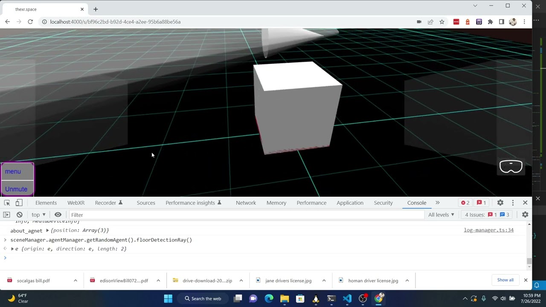The image size is (546, 307).
Task: Open the Application tab
Action: (x=350, y=203)
